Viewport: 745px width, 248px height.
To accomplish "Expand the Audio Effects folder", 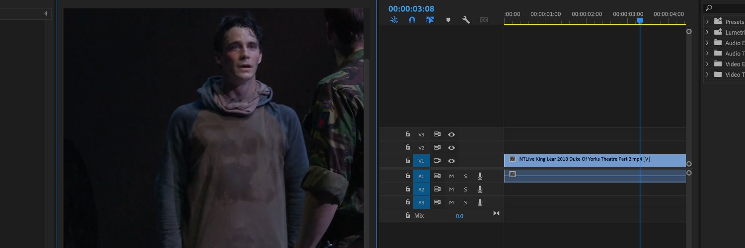I will tap(707, 43).
